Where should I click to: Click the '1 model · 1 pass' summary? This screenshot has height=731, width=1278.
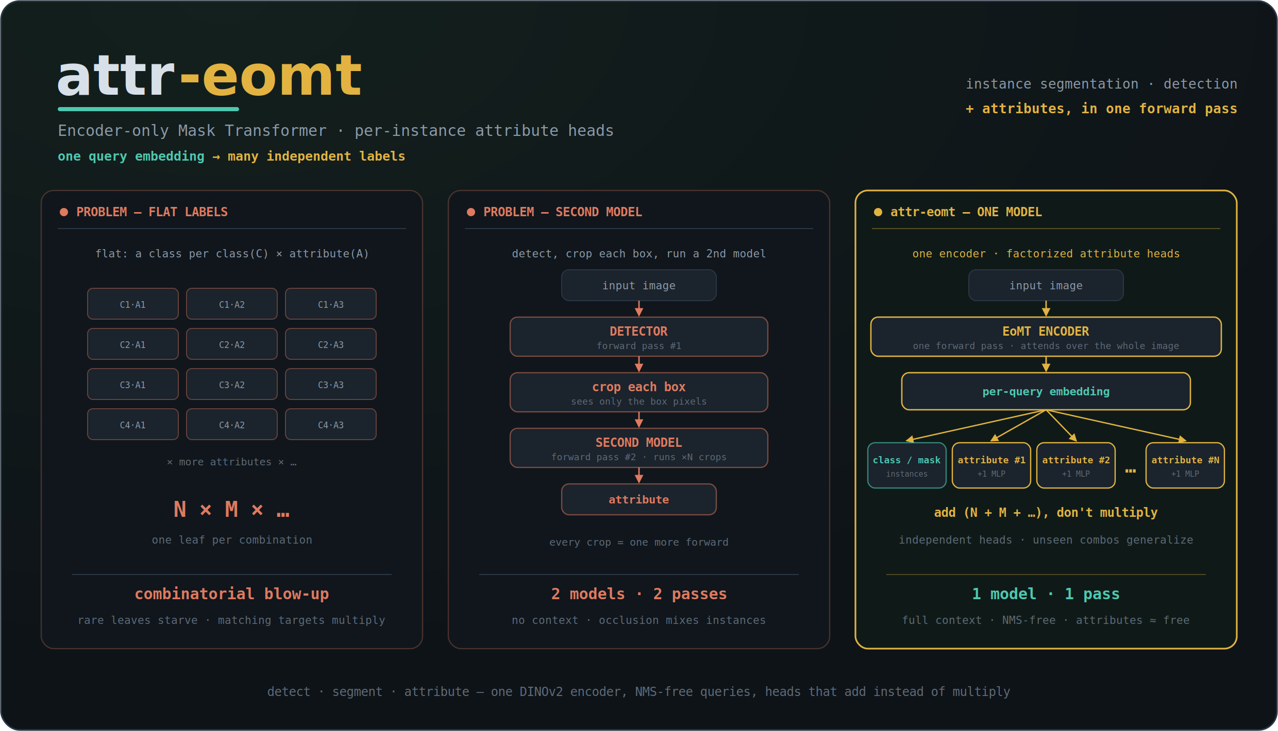[1046, 594]
